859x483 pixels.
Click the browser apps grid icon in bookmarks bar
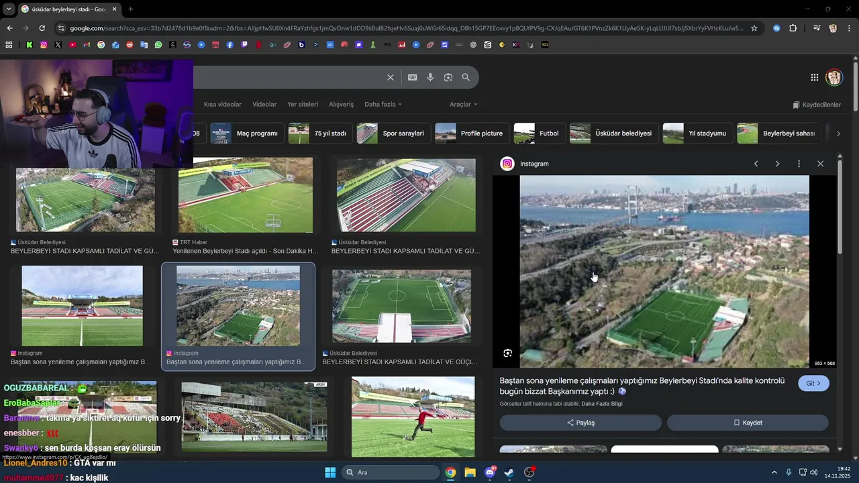(9, 45)
